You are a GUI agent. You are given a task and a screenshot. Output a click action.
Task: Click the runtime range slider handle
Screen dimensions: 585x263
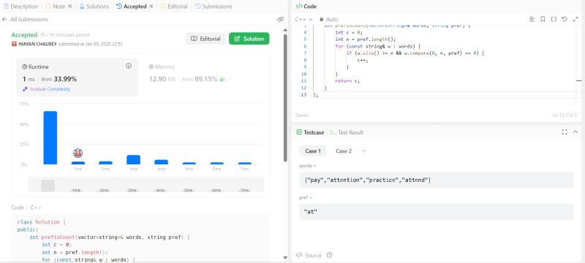click(x=48, y=186)
